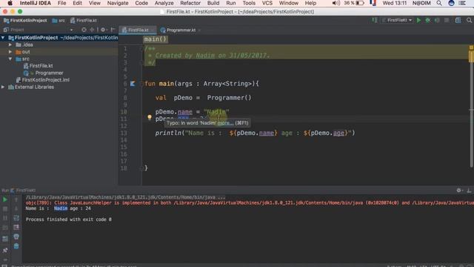Click the clear all trash icon in Run panel

point(16,246)
